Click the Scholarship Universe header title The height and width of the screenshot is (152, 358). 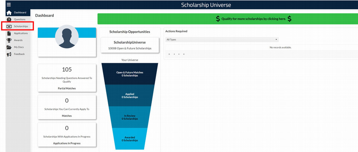click(x=206, y=5)
